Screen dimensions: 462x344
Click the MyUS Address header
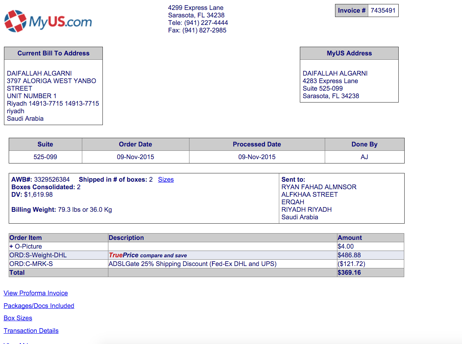pyautogui.click(x=349, y=53)
